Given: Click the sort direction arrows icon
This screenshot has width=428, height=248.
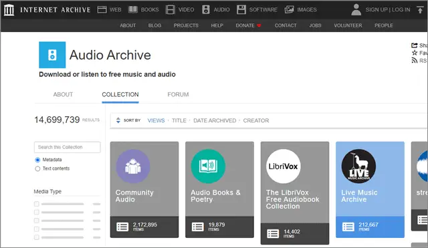Looking at the screenshot, I should (118, 120).
